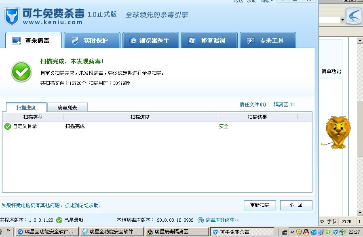
Task: Click the 查杀病毒 monitor icon
Action: pyautogui.click(x=16, y=41)
